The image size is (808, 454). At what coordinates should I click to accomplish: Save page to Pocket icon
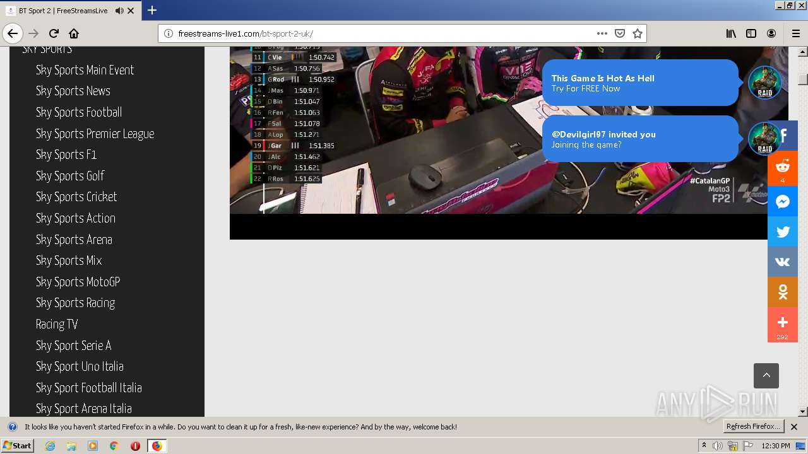620,33
